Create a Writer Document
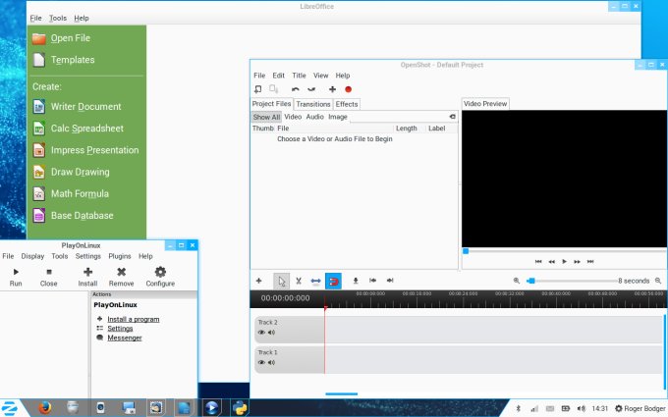 [x=85, y=107]
